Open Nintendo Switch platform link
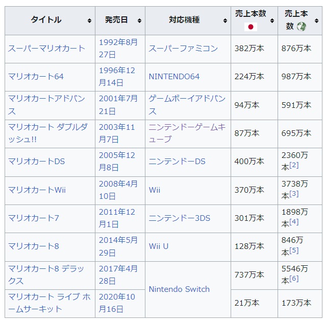Screen dimensions: 324x320 [x=179, y=289]
